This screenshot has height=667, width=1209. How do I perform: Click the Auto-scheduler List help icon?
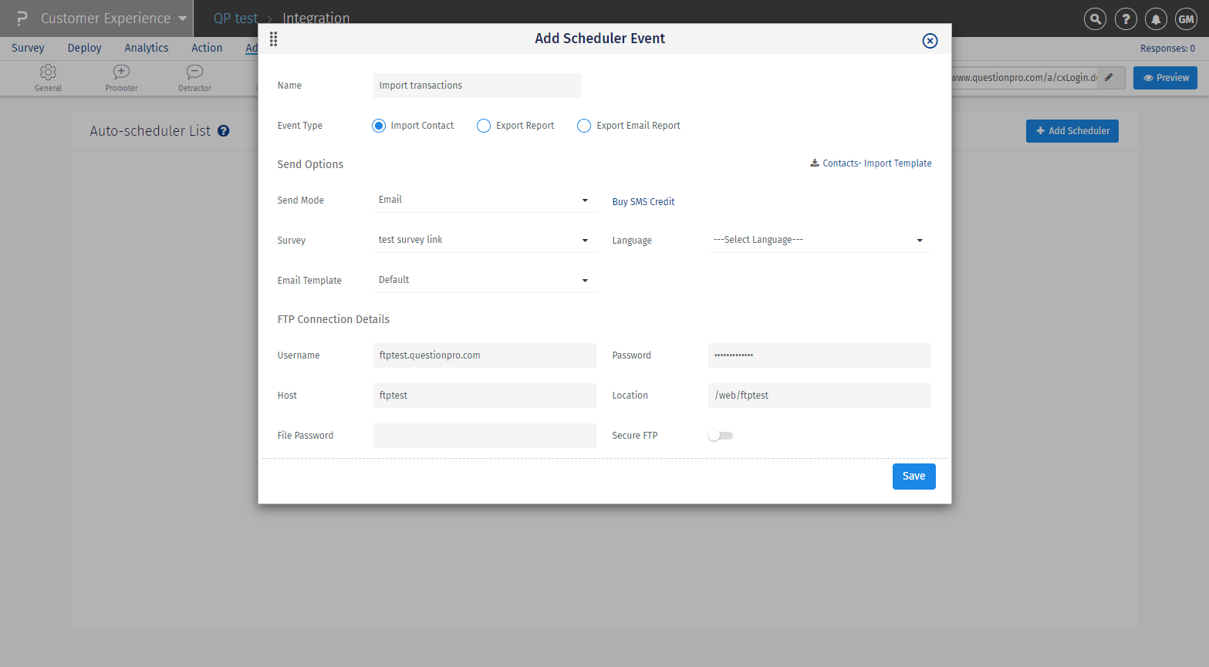point(223,130)
